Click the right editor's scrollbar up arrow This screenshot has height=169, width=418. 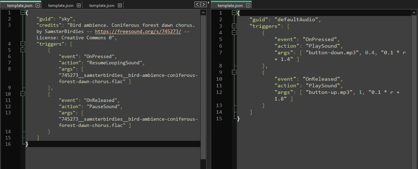tap(415, 12)
